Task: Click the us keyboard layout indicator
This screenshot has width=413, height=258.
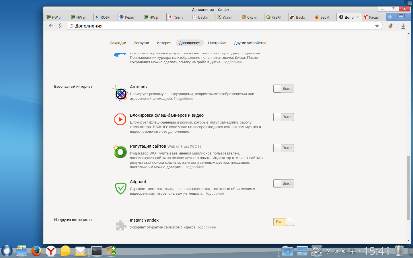Action: tap(337, 251)
